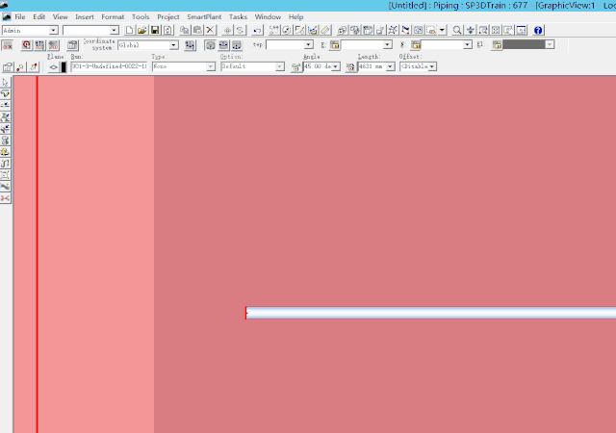Click the Save floppy disk icon

pyautogui.click(x=155, y=30)
